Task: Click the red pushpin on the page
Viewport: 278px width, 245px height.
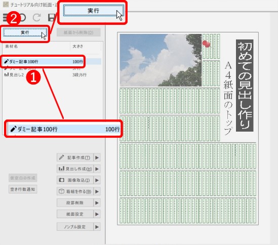Action: 207,44
